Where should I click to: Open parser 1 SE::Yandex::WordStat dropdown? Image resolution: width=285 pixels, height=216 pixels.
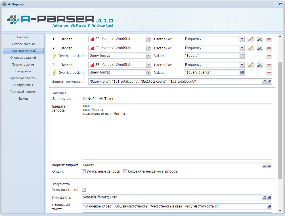tap(148, 39)
